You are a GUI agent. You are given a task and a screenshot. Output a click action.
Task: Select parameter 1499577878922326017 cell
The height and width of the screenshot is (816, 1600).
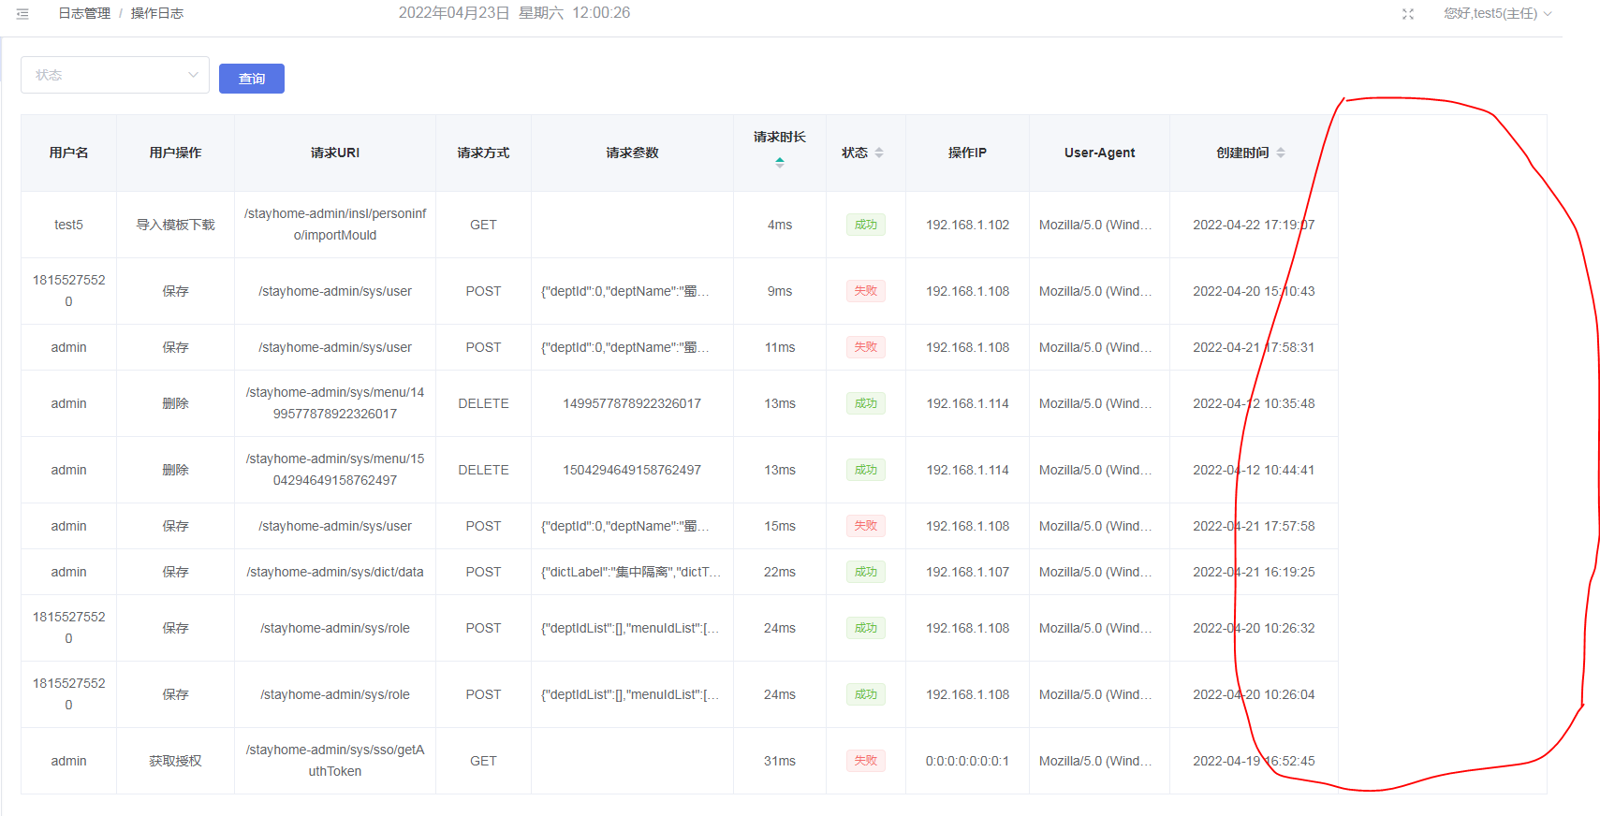pos(632,403)
